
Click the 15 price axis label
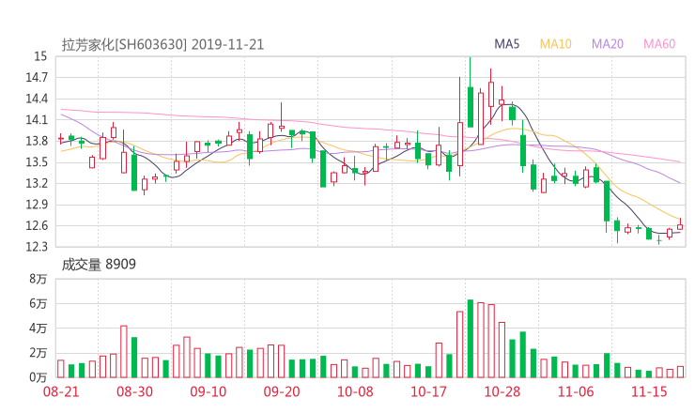click(40, 56)
